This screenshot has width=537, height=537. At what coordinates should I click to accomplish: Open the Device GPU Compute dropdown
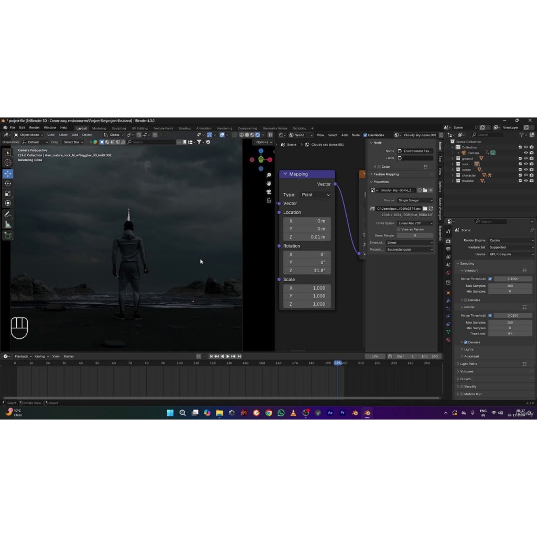coord(511,254)
